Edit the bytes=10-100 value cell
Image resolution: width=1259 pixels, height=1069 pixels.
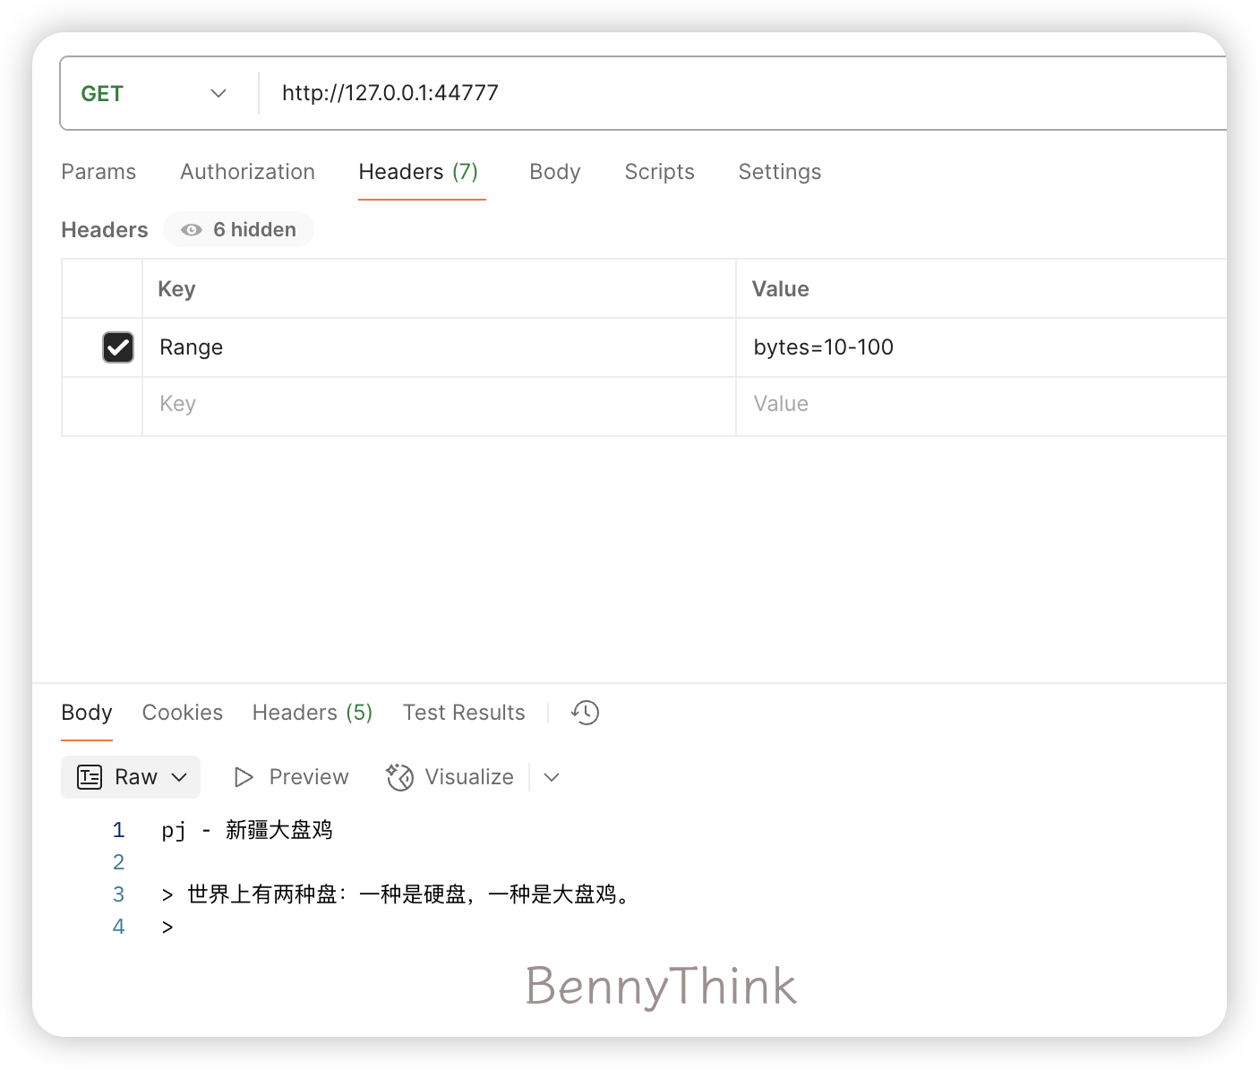pos(981,347)
